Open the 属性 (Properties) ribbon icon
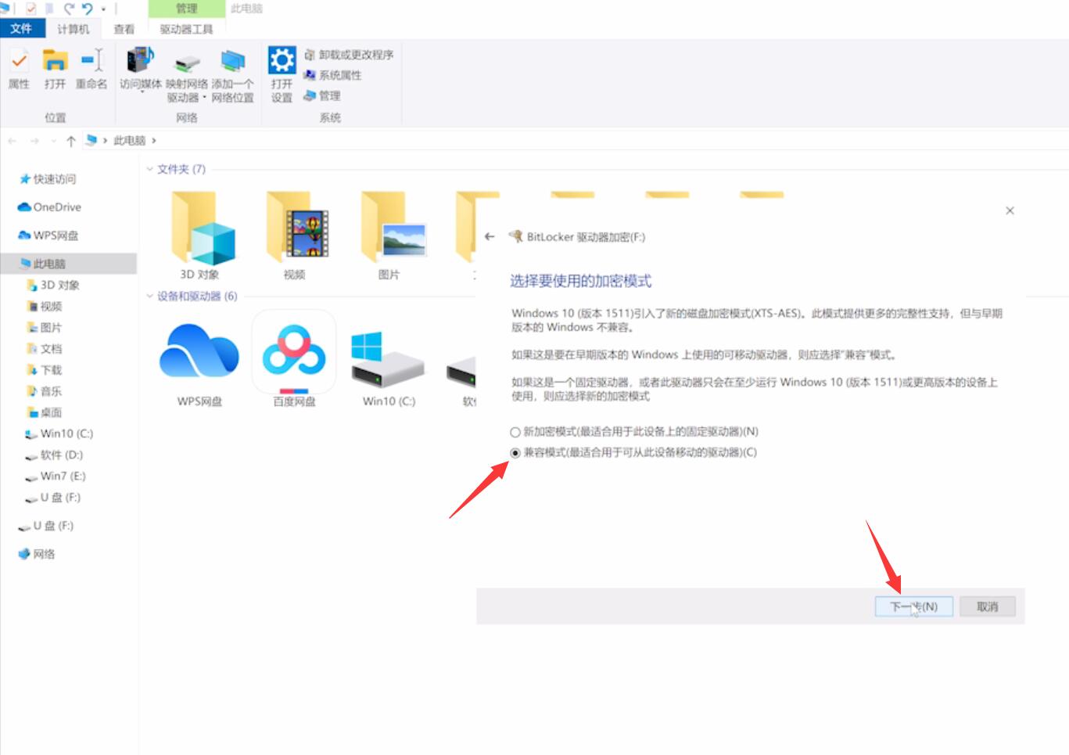 click(19, 69)
